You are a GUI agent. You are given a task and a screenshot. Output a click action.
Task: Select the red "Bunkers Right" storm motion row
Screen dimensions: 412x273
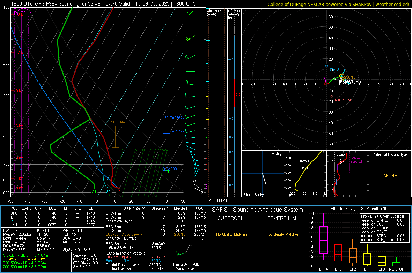coord(135,257)
